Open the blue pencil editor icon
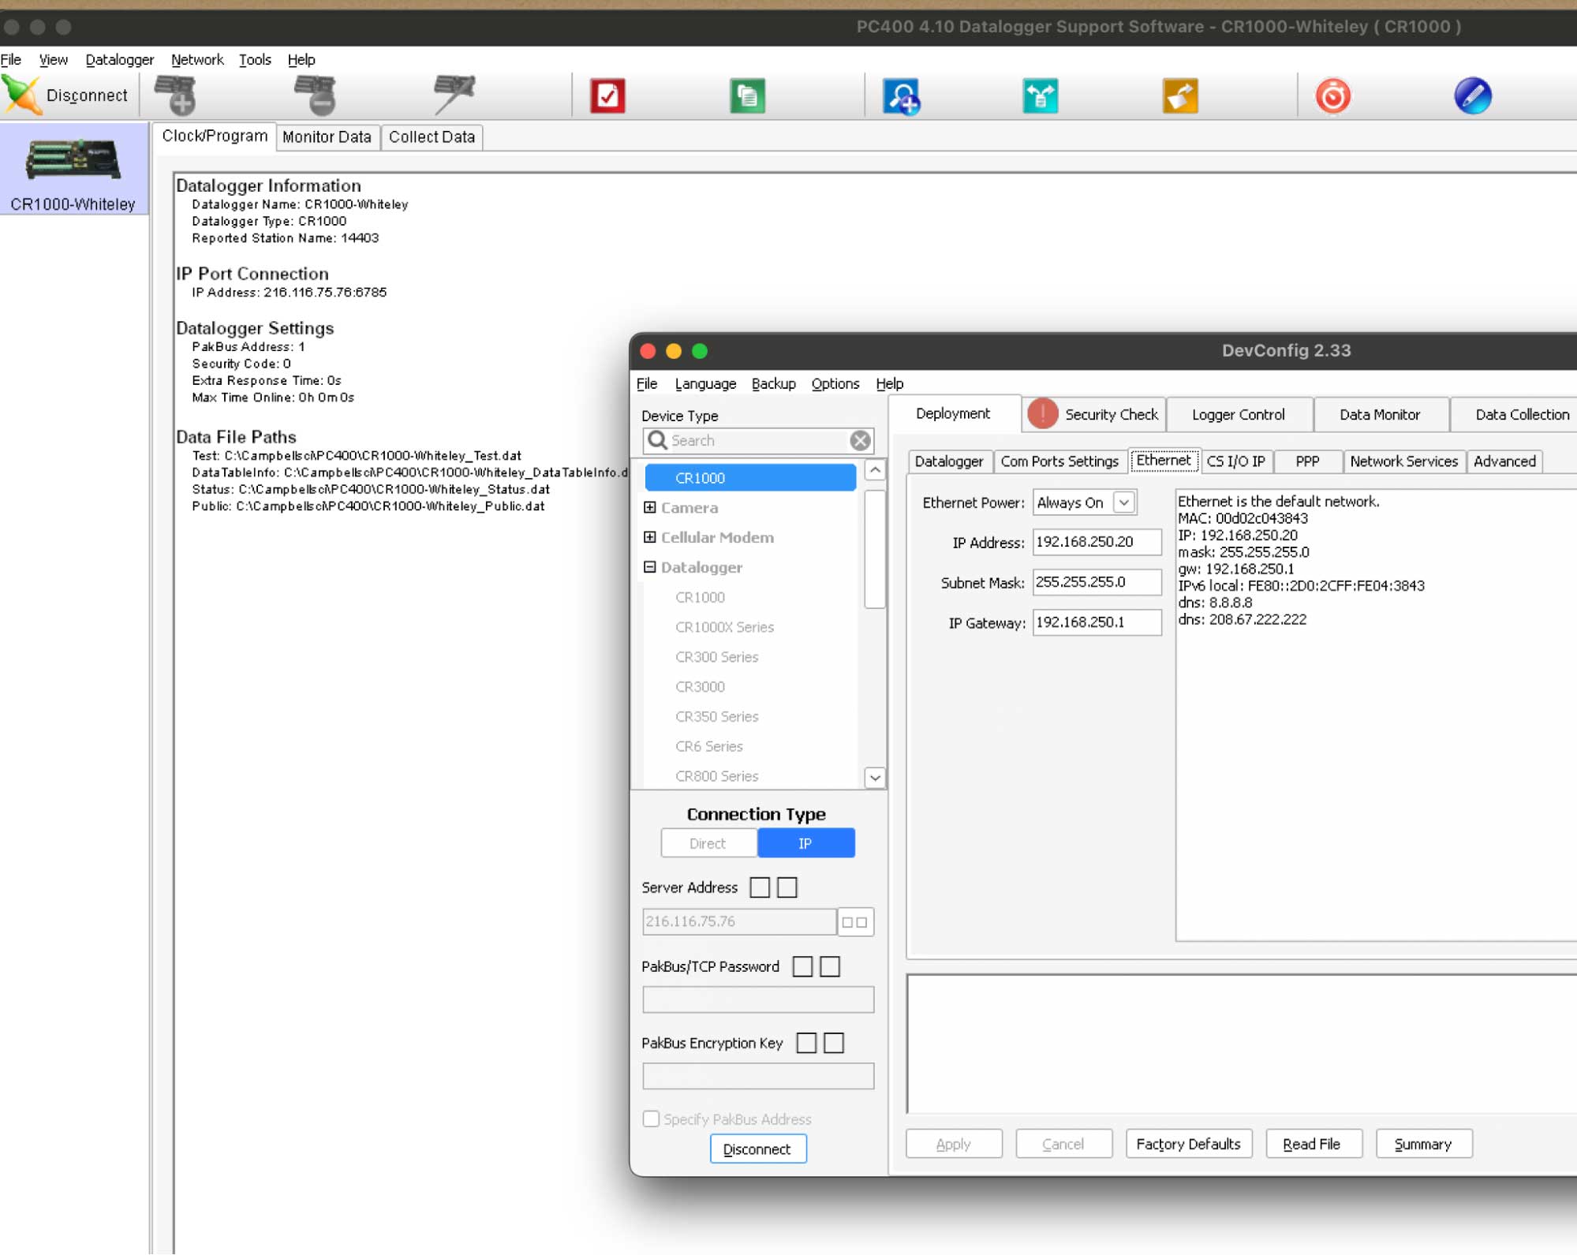 tap(1472, 96)
